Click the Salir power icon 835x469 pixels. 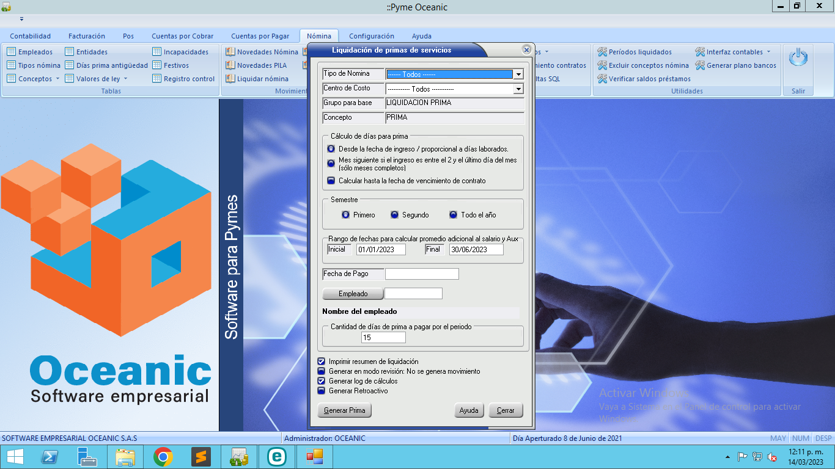click(798, 59)
